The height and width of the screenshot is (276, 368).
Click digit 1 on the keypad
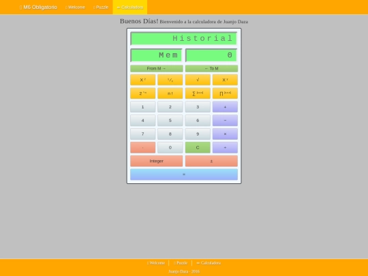tap(142, 107)
